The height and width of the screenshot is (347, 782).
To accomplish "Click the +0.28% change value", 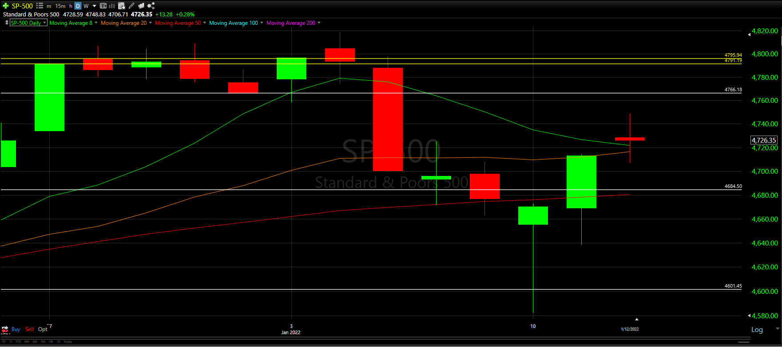I will tap(185, 14).
